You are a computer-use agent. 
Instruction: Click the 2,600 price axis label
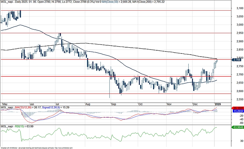240,91
